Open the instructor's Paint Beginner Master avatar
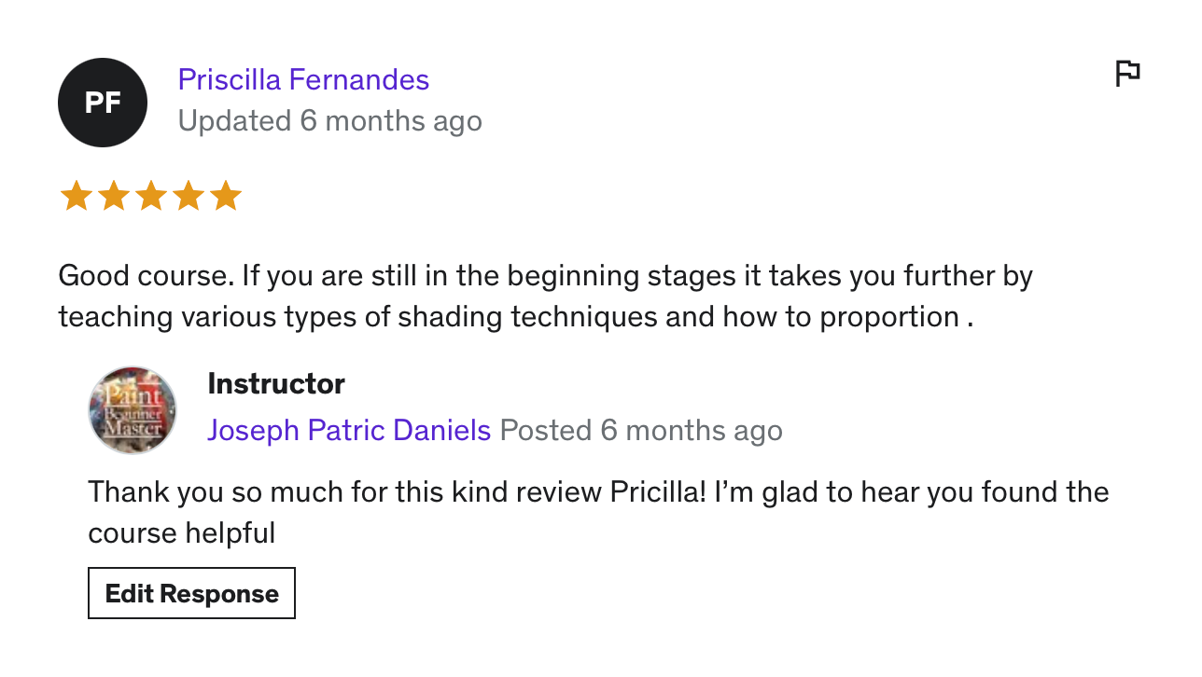Viewport: 1202px width, 677px height. pyautogui.click(x=133, y=410)
